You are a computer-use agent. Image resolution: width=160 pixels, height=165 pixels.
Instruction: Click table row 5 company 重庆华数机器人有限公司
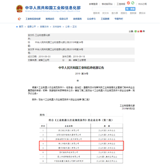(x=69, y=148)
